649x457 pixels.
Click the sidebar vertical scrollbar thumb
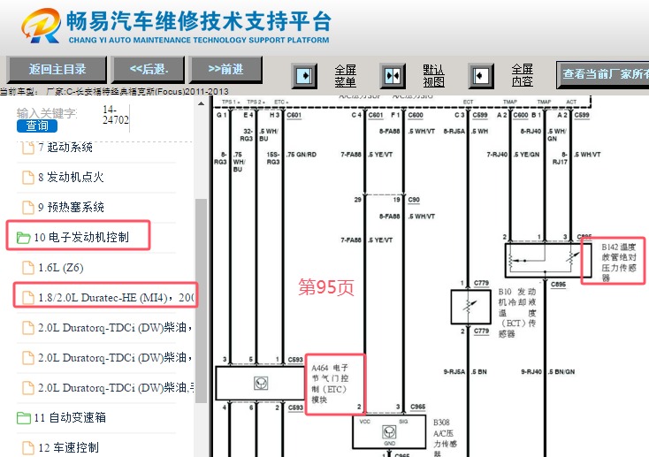tap(201, 301)
